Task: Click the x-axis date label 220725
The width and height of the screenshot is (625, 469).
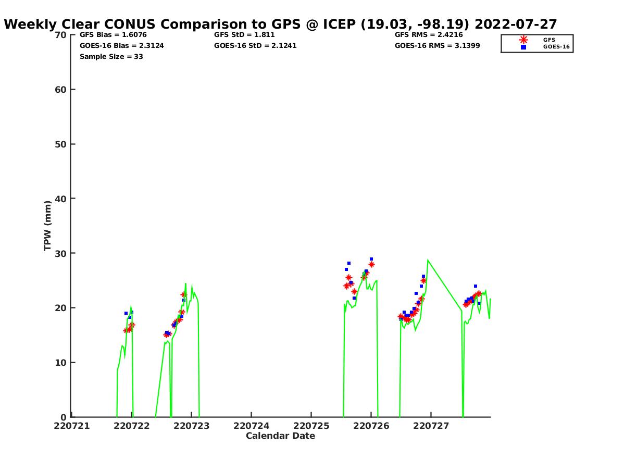Action: pos(311,426)
